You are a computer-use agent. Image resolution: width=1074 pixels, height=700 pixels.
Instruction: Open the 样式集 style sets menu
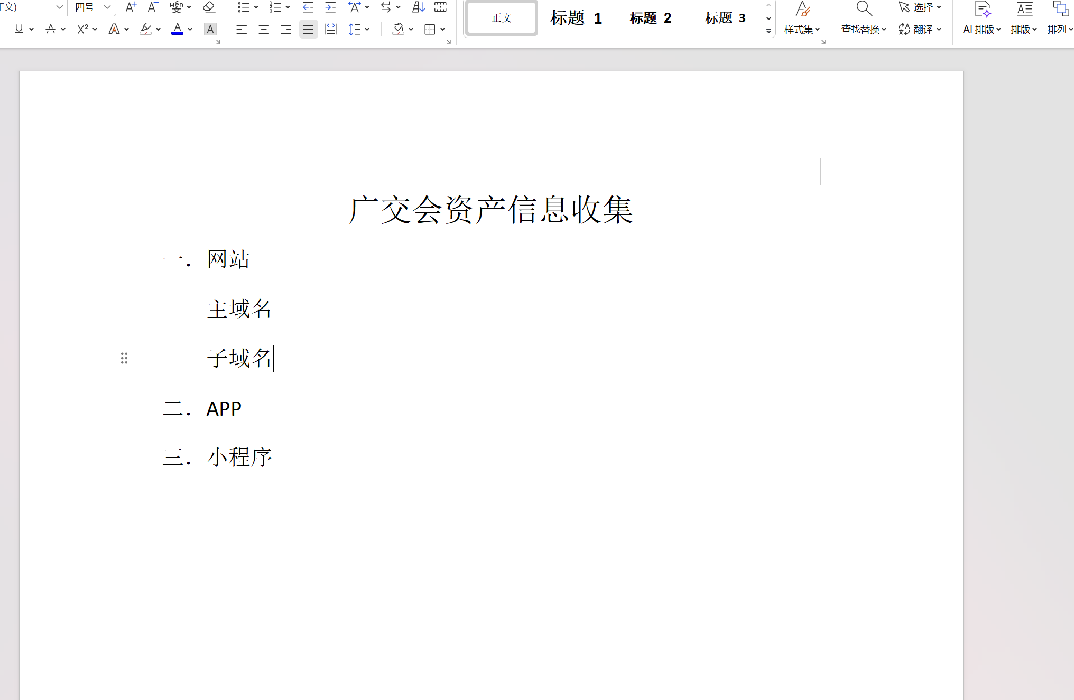point(802,18)
